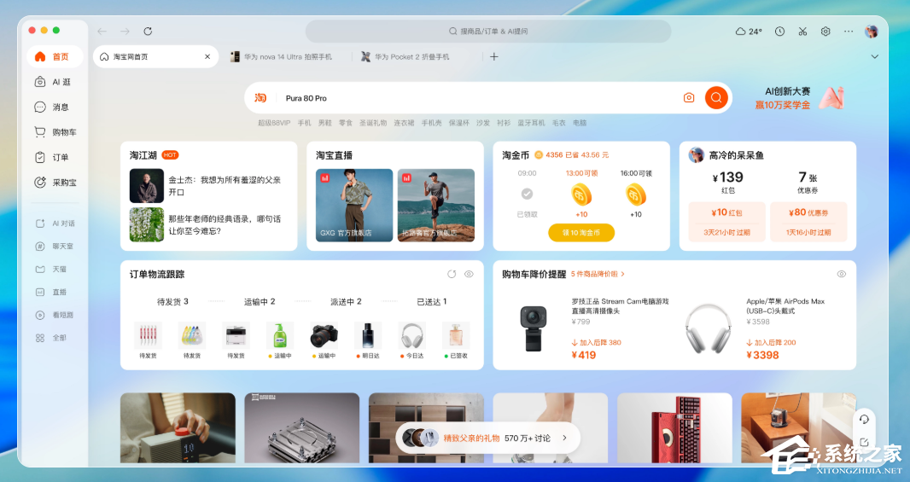910x482 pixels.
Task: Open AI 逛 in the sidebar
Action: [x=54, y=82]
